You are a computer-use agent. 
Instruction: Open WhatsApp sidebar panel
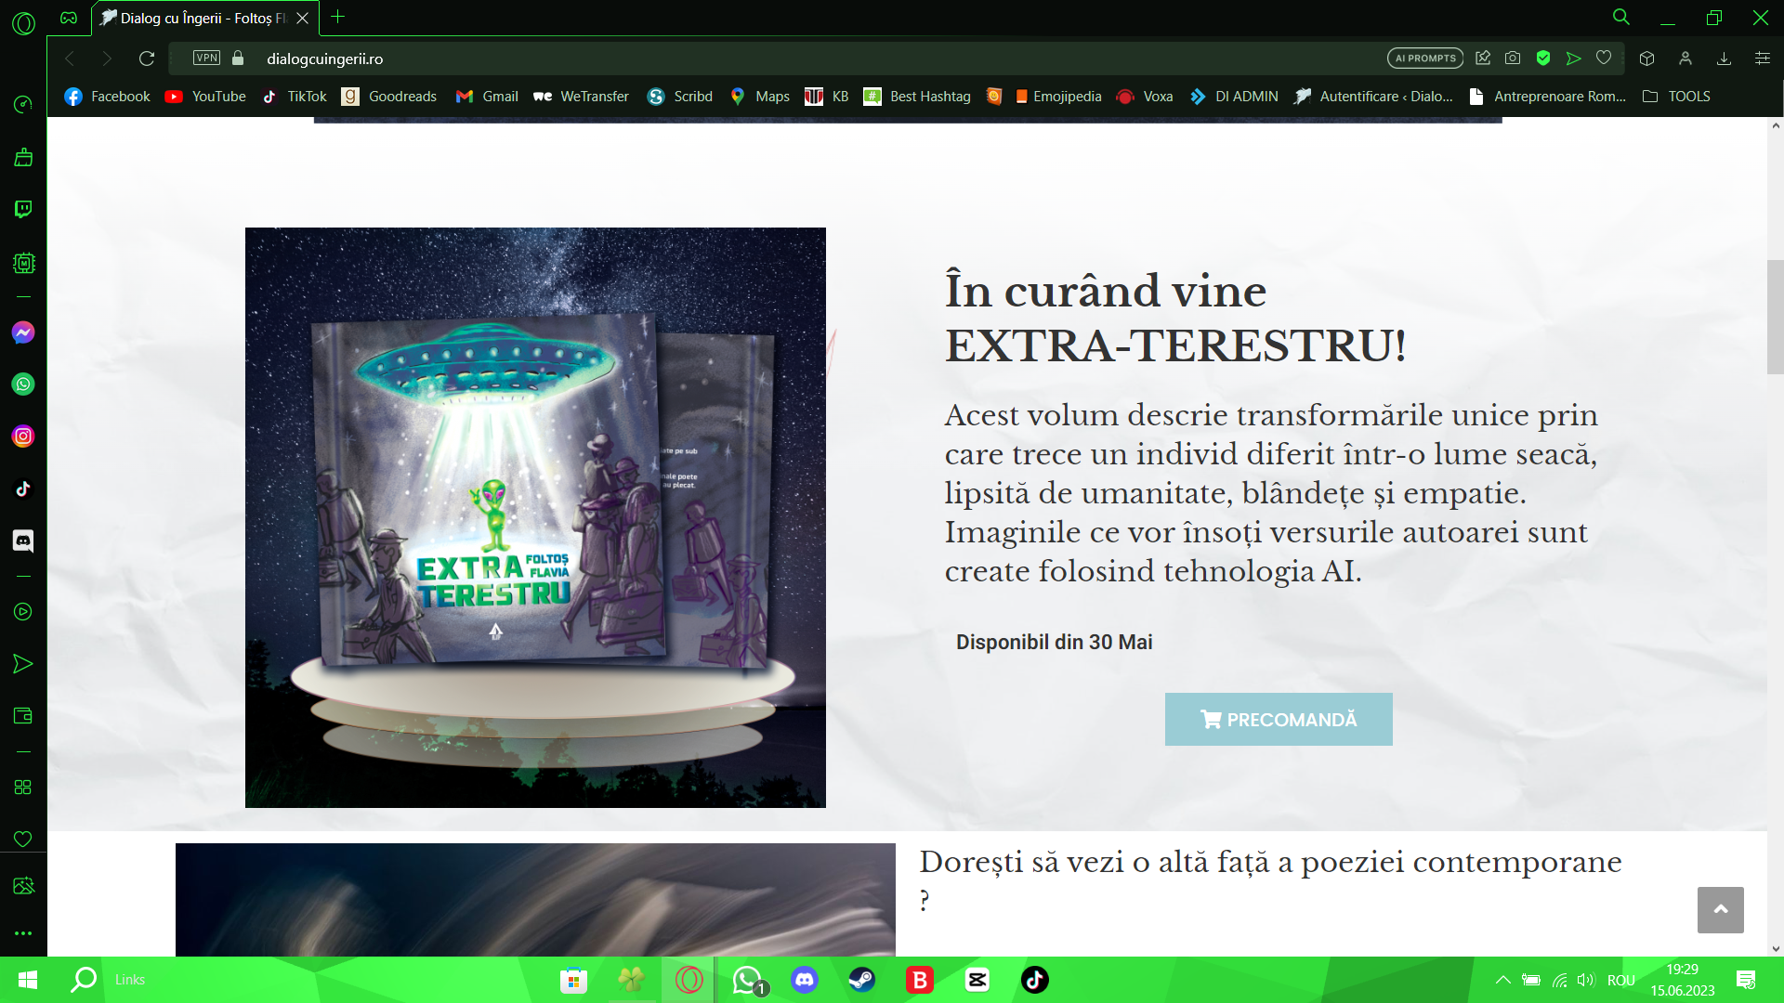coord(23,384)
